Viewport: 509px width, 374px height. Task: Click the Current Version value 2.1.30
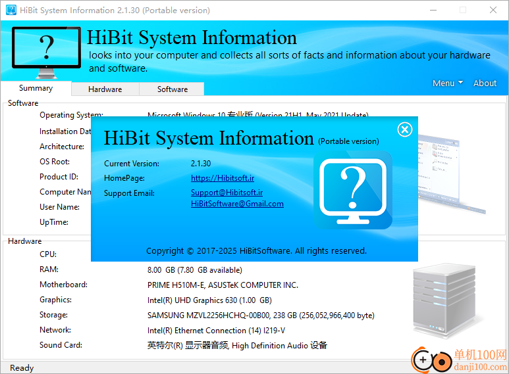click(x=201, y=164)
